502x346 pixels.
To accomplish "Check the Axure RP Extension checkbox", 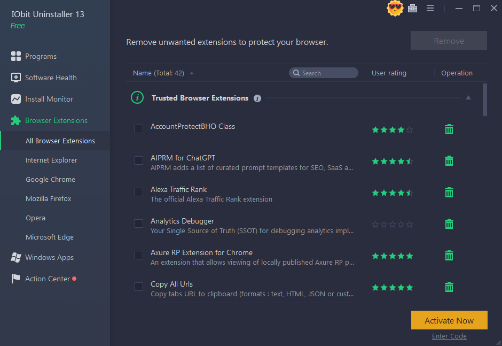I will click(139, 255).
